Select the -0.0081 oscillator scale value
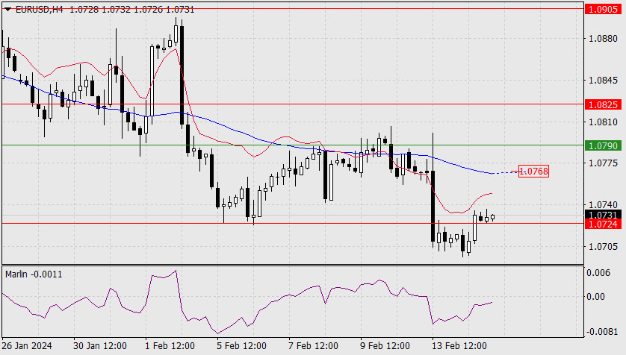 601,332
